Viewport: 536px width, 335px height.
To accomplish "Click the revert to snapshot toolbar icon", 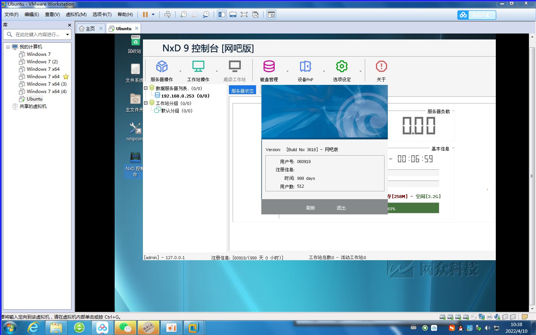I will pyautogui.click(x=195, y=15).
